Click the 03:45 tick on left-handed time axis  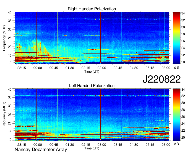(118, 145)
